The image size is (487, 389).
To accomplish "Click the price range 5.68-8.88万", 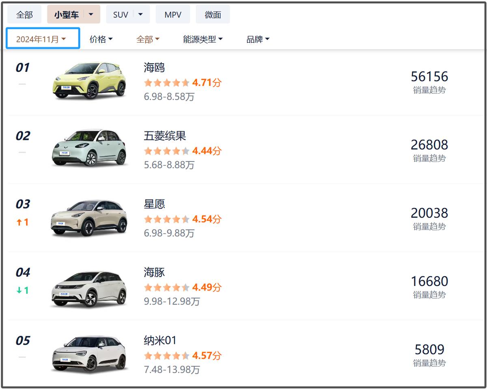I will pyautogui.click(x=169, y=165).
